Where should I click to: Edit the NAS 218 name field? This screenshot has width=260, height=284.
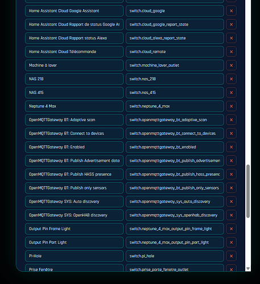pos(74,79)
